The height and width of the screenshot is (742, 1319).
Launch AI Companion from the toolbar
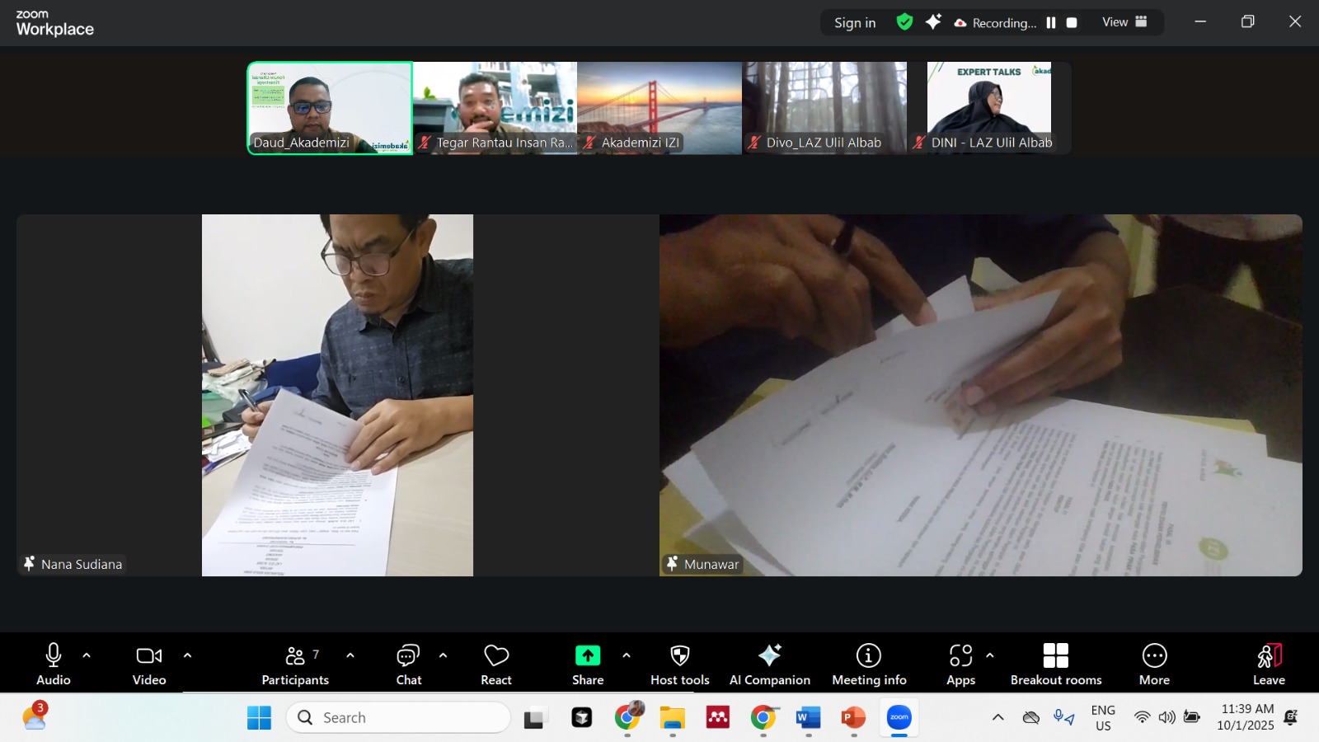[769, 656]
